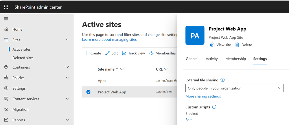Switch to the Activity tab
This screenshot has width=289, height=125.
[x=211, y=59]
